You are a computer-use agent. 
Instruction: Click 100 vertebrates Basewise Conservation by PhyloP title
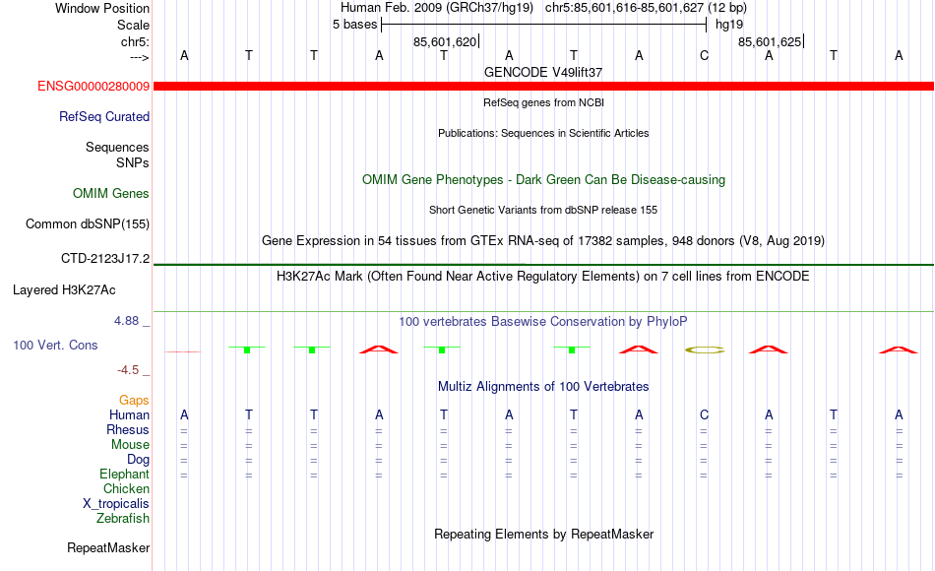pos(543,322)
